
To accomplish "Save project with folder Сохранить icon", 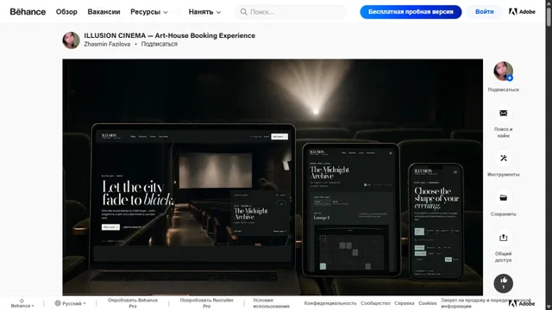I will pyautogui.click(x=503, y=198).
